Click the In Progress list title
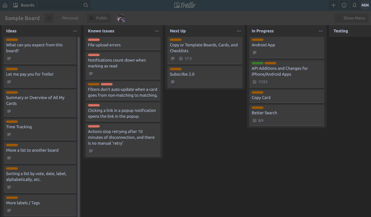 click(263, 31)
